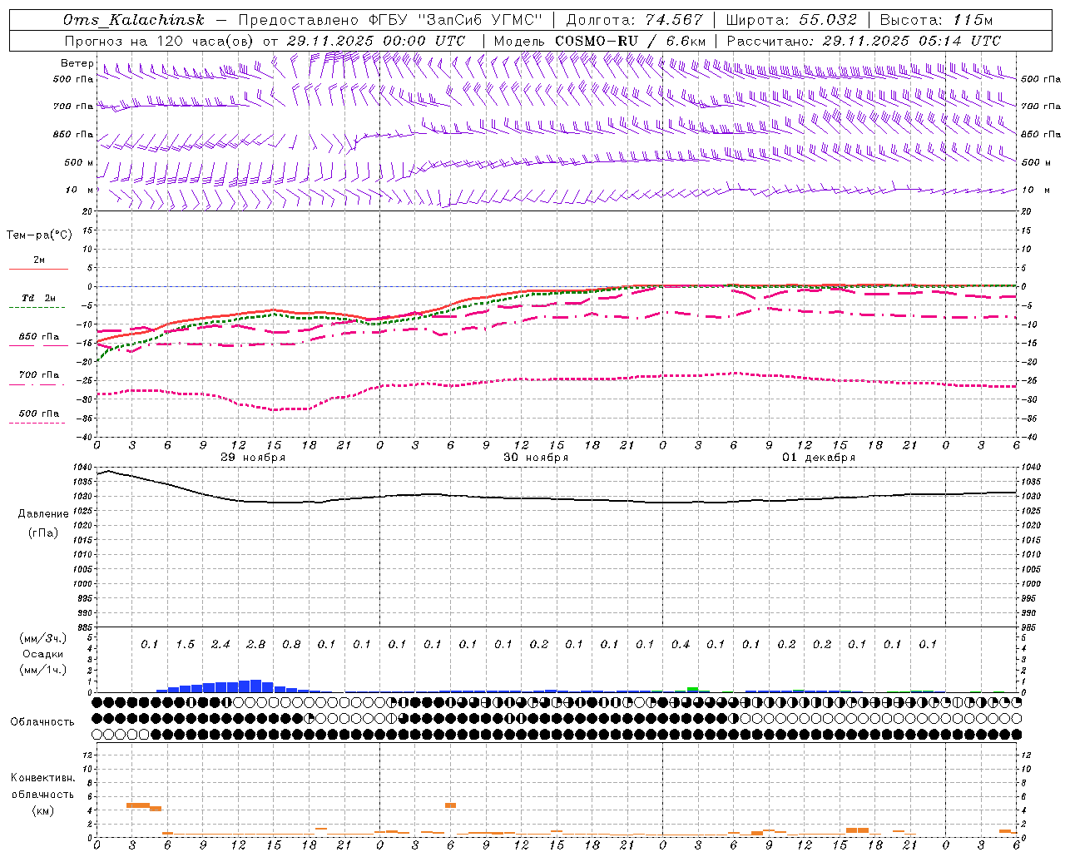Image resolution: width=1065 pixels, height=852 pixels.
Task: Click the 3-hour precipitation value 2.8
Action: click(255, 644)
